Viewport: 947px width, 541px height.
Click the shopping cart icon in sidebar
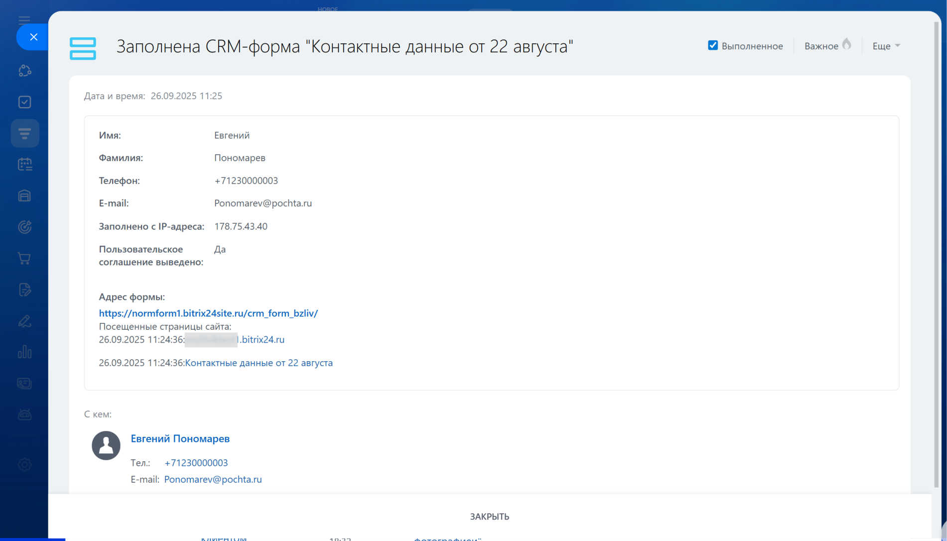[25, 259]
